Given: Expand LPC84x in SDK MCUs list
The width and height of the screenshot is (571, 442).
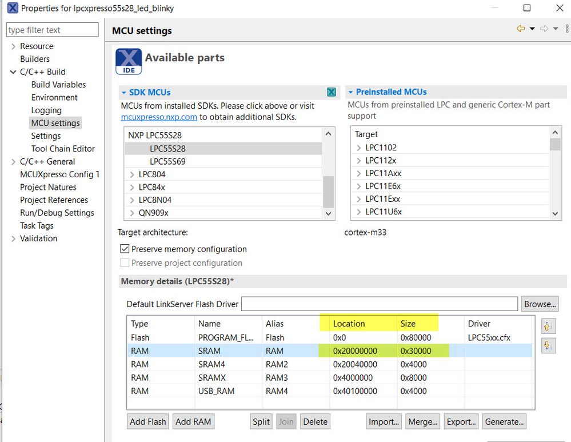Looking at the screenshot, I should click(x=132, y=188).
